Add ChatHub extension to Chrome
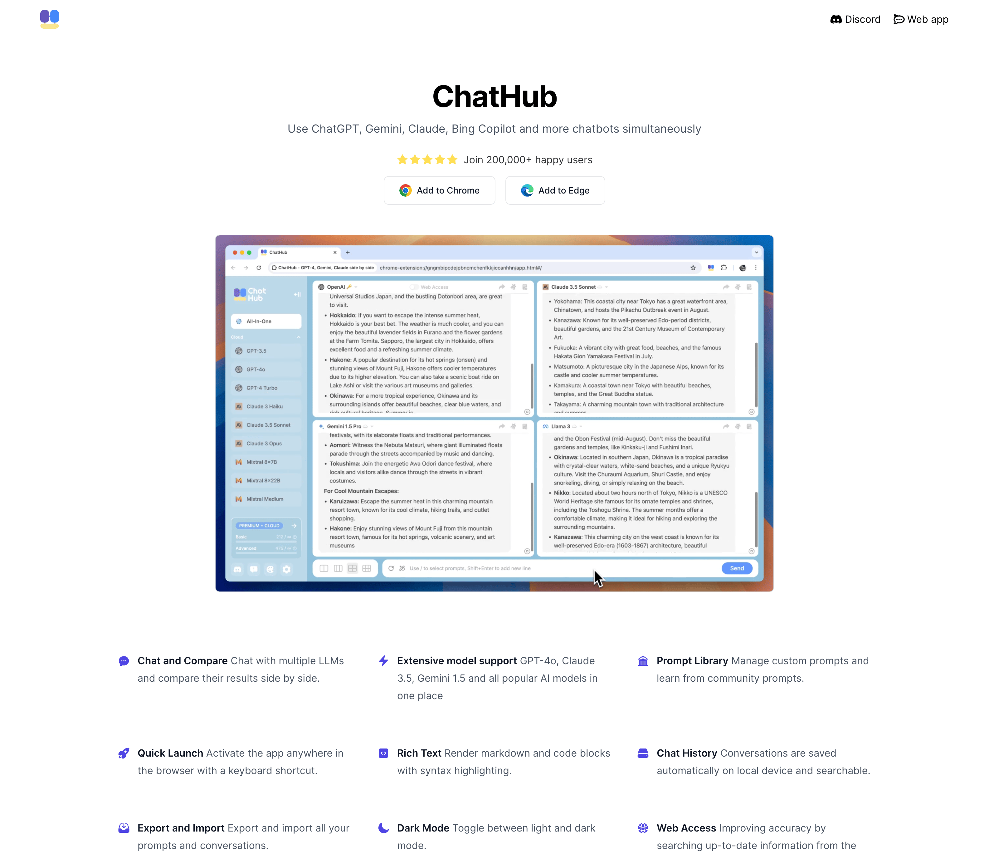989x854 pixels. click(x=440, y=190)
